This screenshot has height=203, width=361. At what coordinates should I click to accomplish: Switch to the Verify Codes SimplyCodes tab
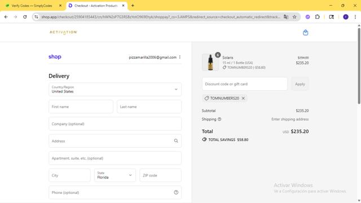(32, 6)
